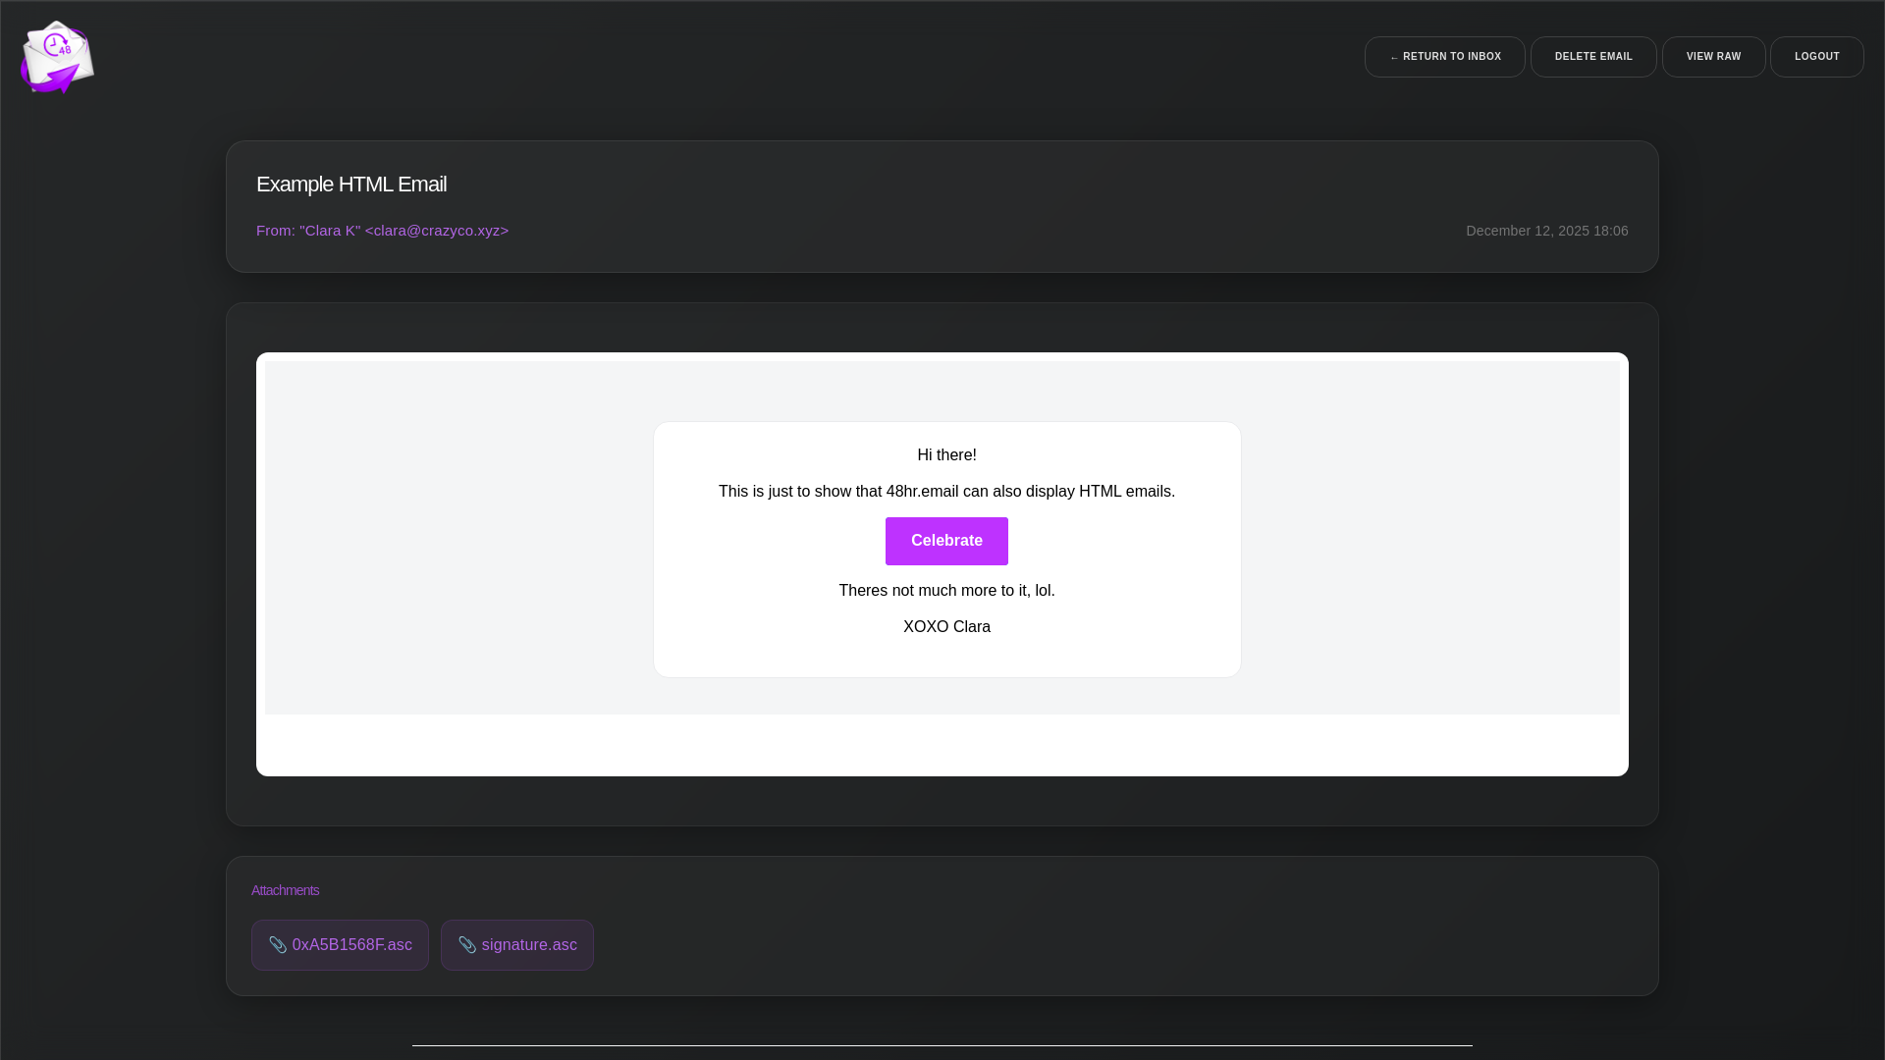Click the XOXO Clara signature line
Viewport: 1885px width, 1060px height.
point(946,627)
